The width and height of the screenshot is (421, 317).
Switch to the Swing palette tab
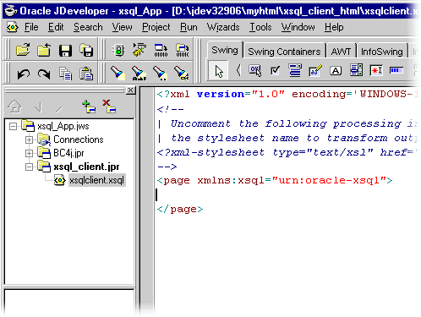[x=225, y=50]
